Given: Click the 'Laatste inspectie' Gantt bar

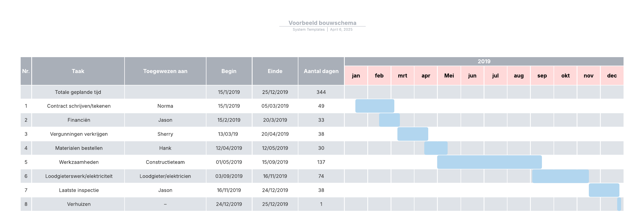Looking at the screenshot, I should click(x=604, y=190).
